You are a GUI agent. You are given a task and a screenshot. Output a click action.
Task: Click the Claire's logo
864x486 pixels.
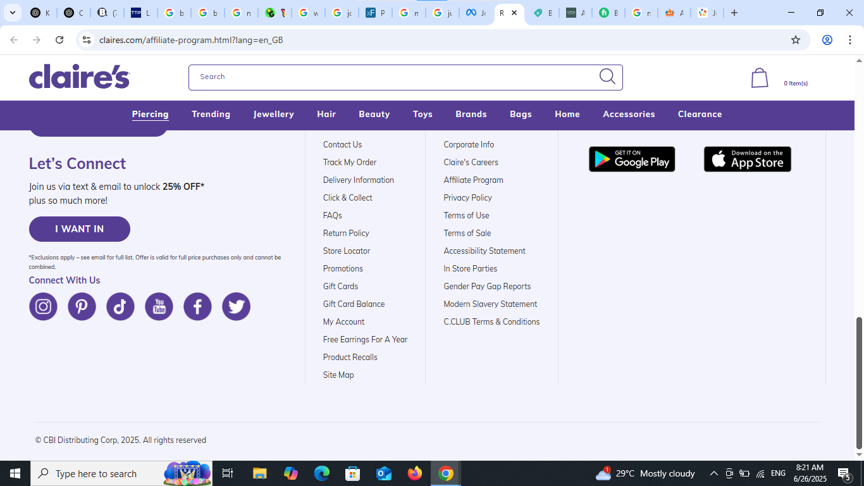click(80, 77)
